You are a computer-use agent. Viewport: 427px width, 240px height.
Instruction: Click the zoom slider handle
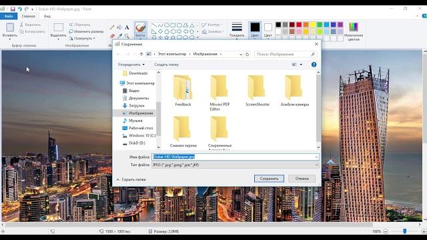coord(405,231)
